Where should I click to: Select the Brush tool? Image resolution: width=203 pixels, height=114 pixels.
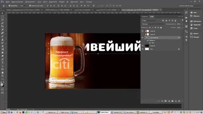(x=2, y=36)
